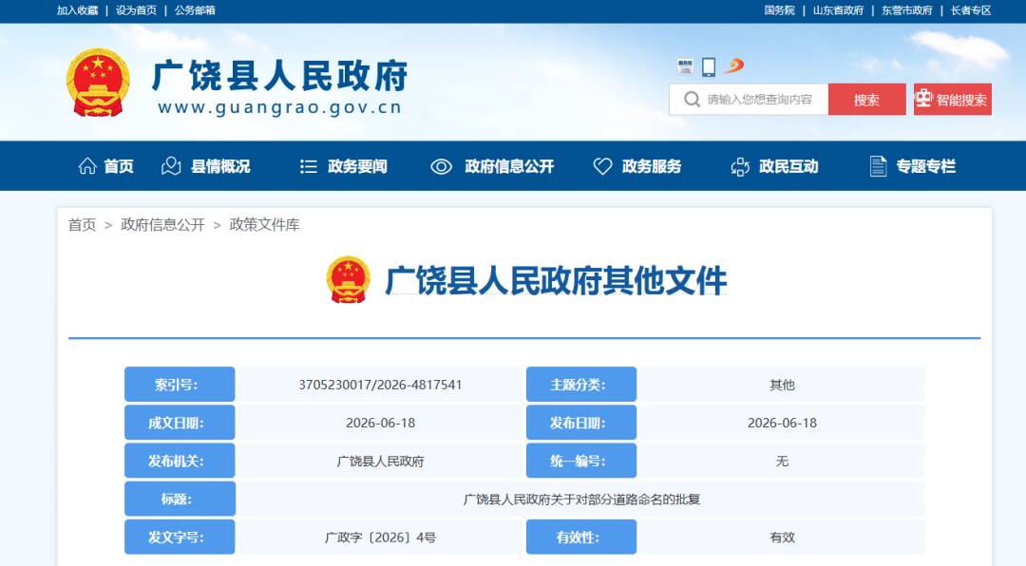Click the red 搜索 button
Image resolution: width=1026 pixels, height=566 pixels.
[867, 100]
